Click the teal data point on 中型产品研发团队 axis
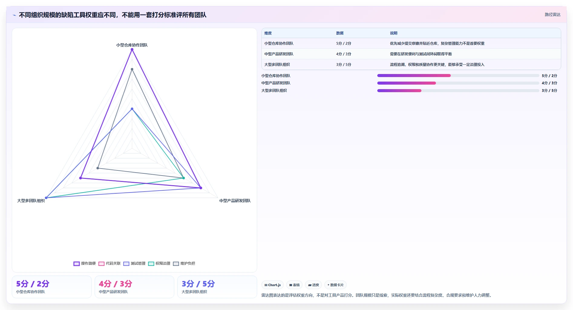This screenshot has width=573, height=310. (x=183, y=178)
